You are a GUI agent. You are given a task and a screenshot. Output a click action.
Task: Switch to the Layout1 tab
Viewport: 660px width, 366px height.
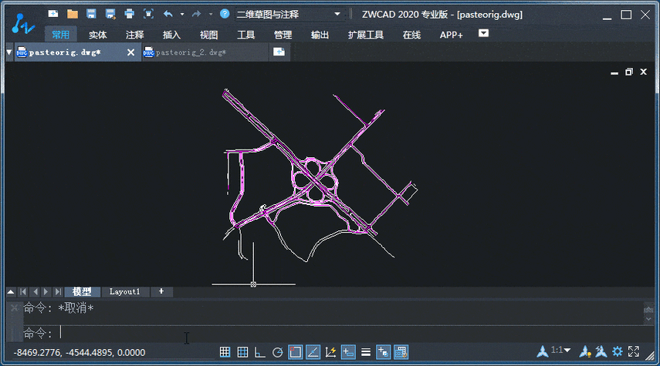[x=125, y=292]
